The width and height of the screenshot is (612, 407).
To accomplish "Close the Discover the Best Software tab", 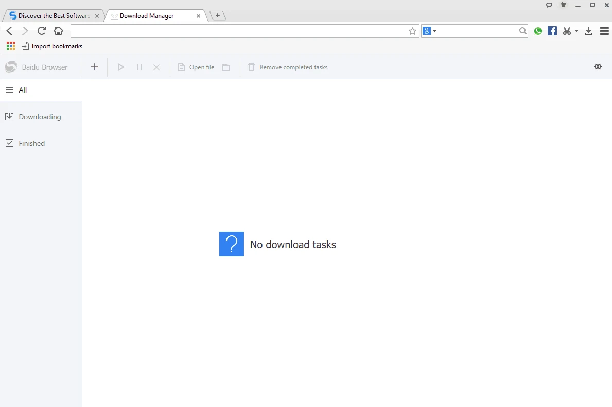I will [97, 16].
